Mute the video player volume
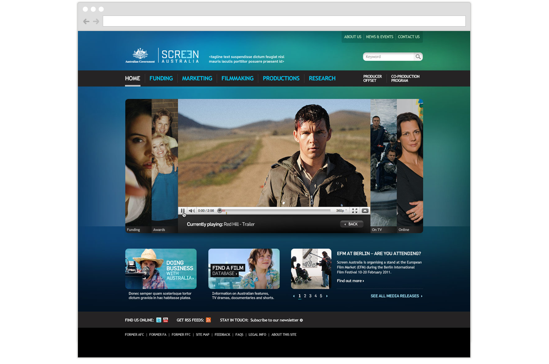Image resolution: width=549 pixels, height=364 pixels. click(x=192, y=211)
